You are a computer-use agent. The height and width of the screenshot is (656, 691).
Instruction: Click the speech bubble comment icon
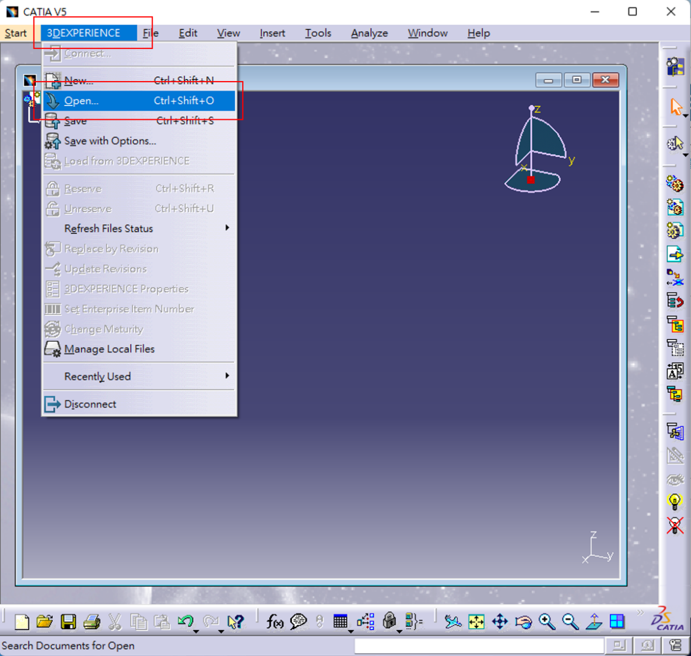click(298, 621)
